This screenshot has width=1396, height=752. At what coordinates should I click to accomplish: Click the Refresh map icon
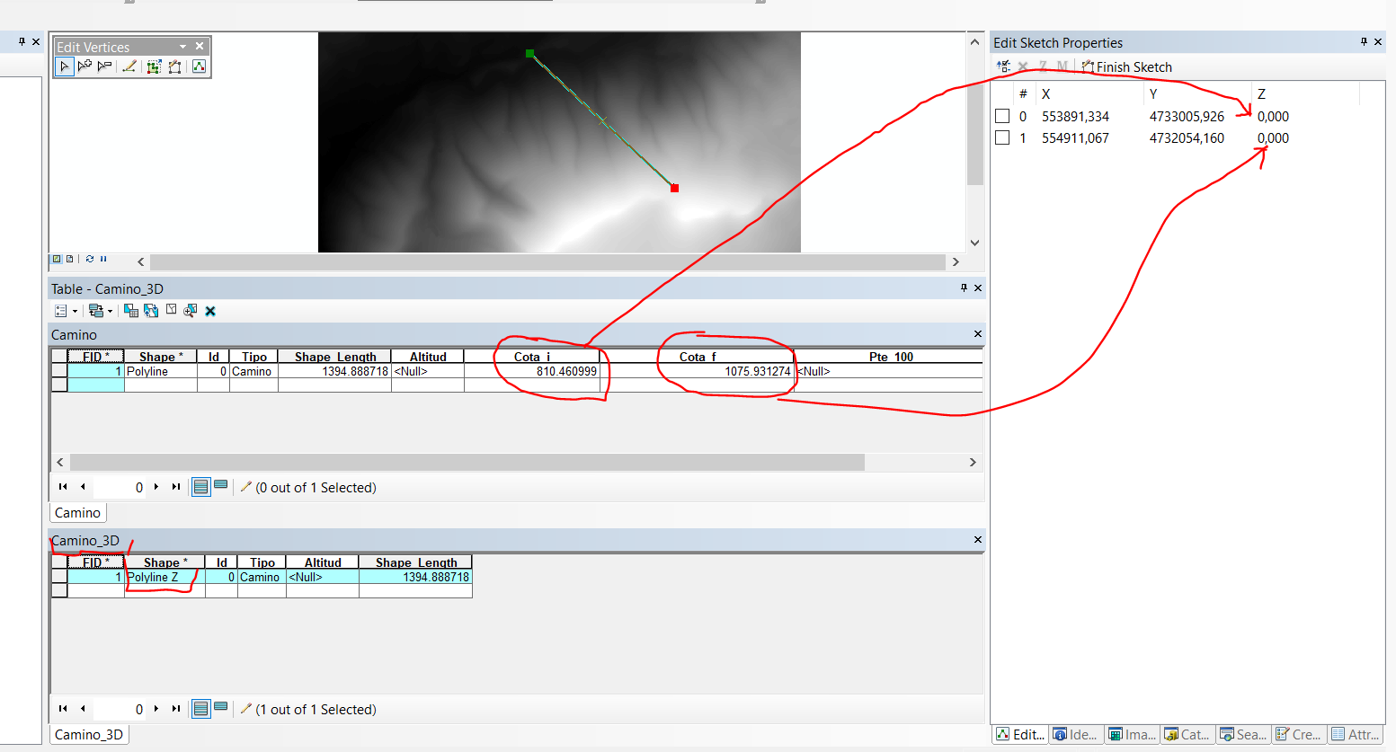(90, 259)
